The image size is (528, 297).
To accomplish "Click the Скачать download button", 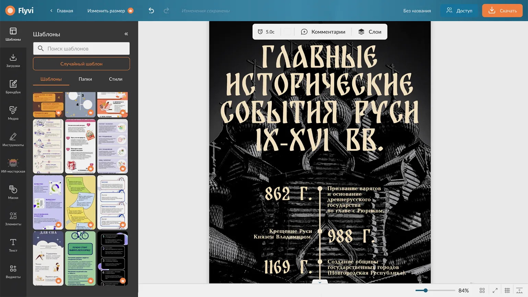I will [x=502, y=11].
